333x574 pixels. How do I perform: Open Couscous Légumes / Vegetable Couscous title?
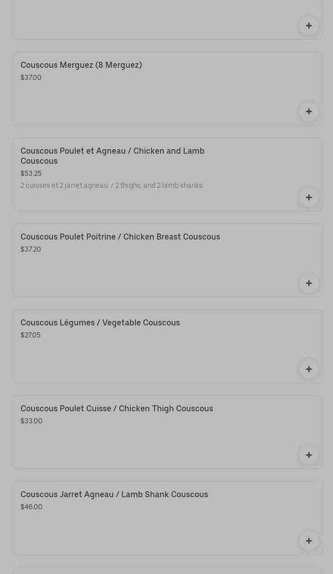click(x=100, y=323)
